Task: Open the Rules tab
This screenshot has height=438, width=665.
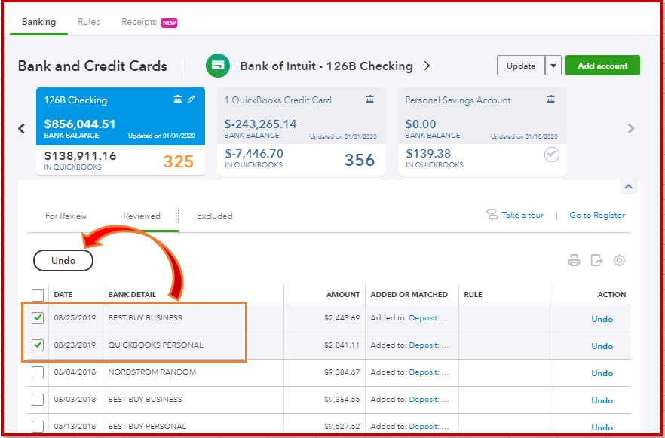Action: click(89, 22)
